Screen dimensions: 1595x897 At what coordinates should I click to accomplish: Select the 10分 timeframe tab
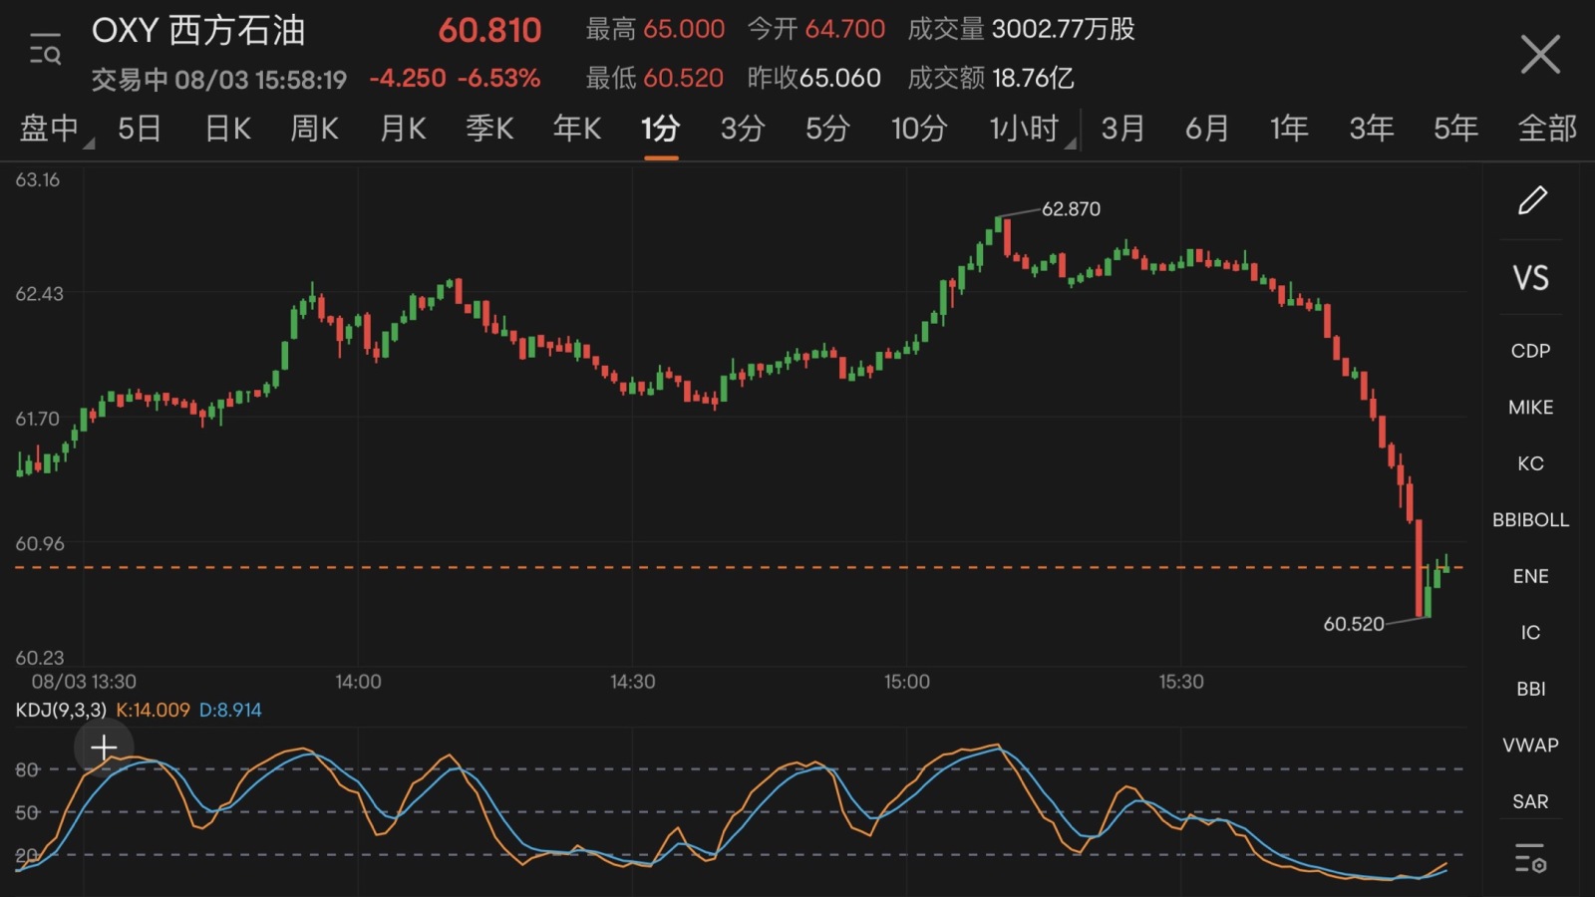(x=918, y=129)
